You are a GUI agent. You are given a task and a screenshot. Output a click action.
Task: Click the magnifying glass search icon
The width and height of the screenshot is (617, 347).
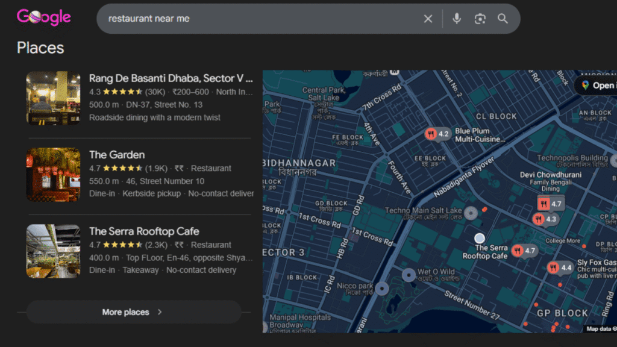[x=503, y=19]
